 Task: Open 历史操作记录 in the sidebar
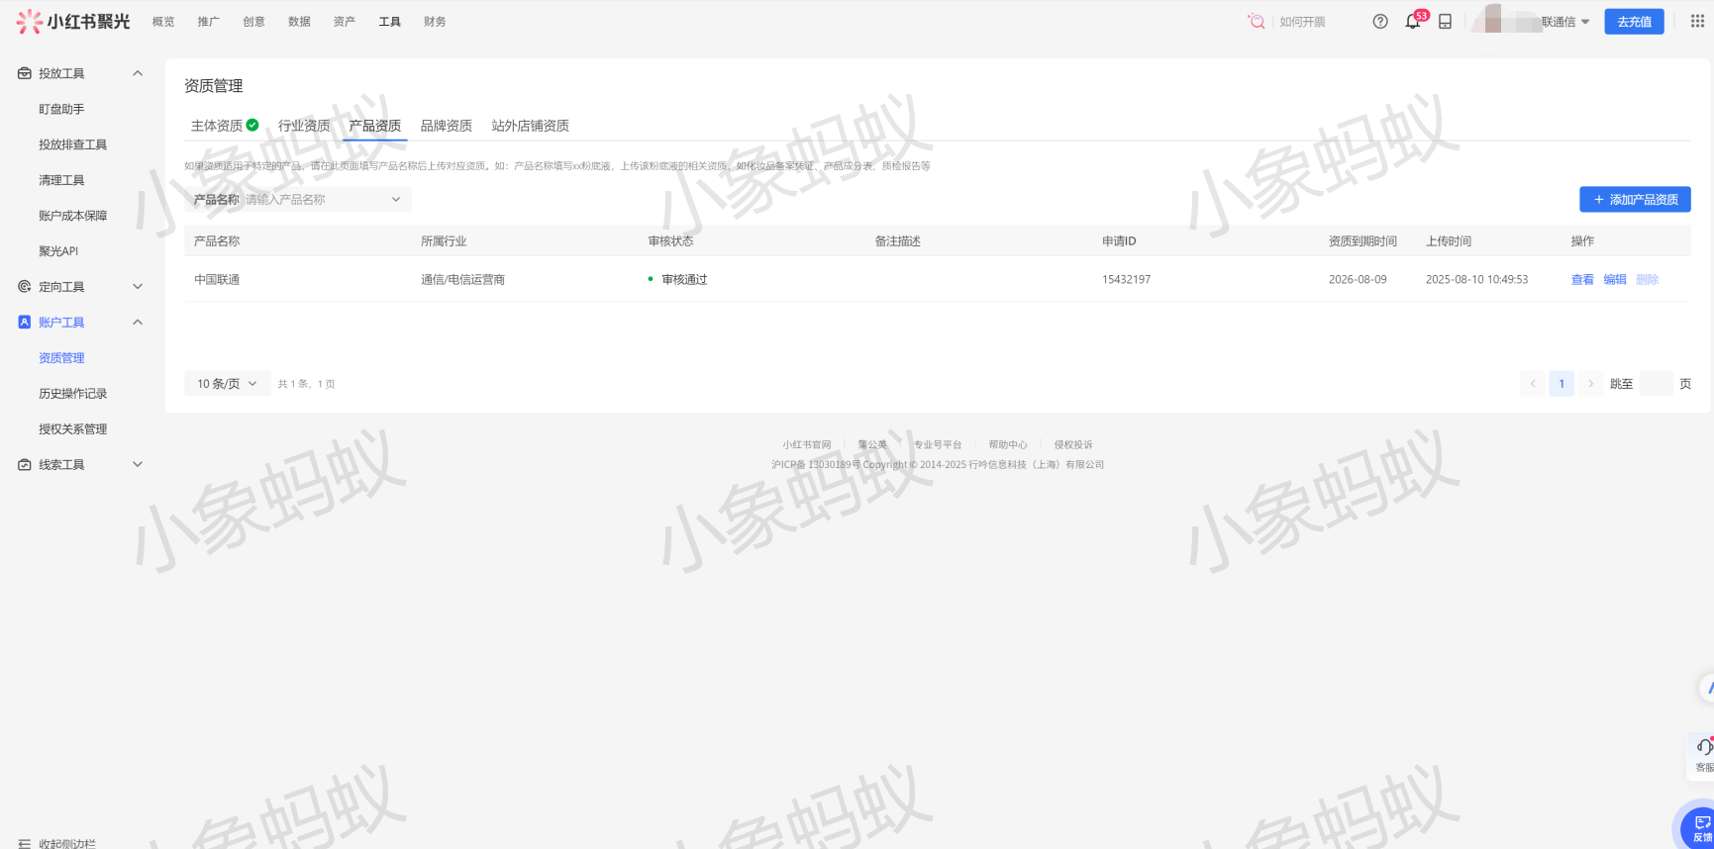tap(72, 394)
